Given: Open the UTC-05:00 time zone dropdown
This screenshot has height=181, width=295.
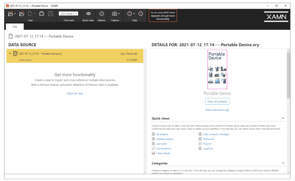Looking at the screenshot, I should pos(69,14).
